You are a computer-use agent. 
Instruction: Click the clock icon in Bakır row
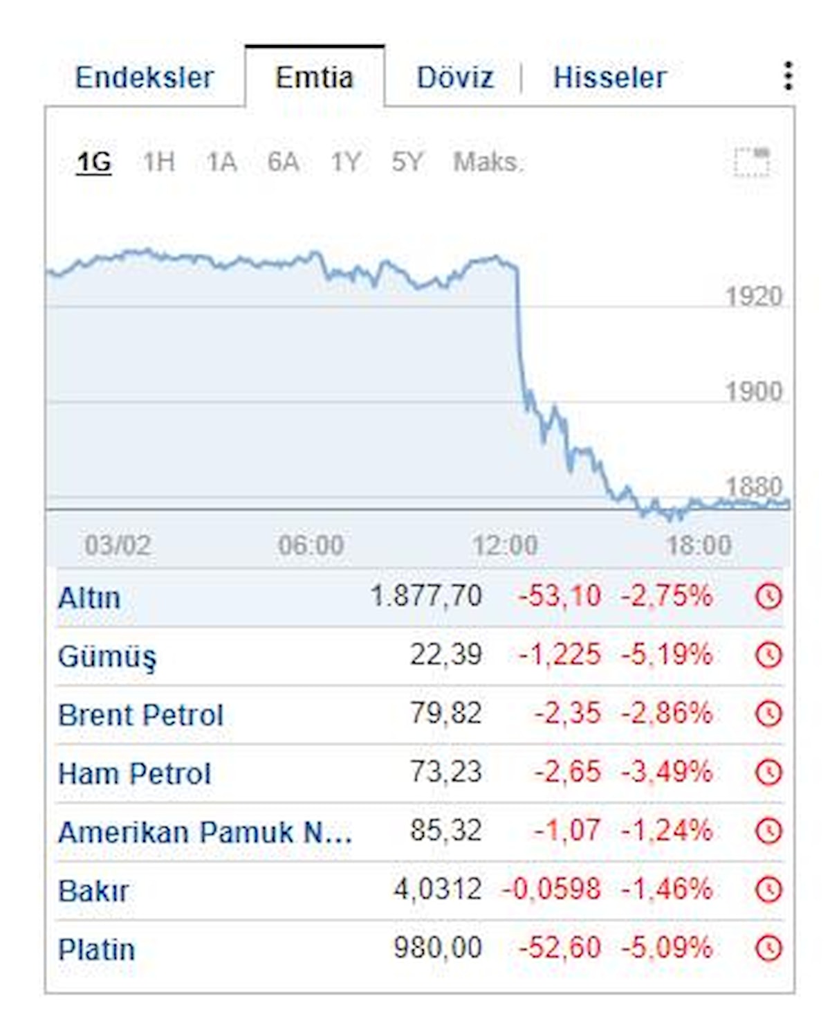click(x=768, y=890)
